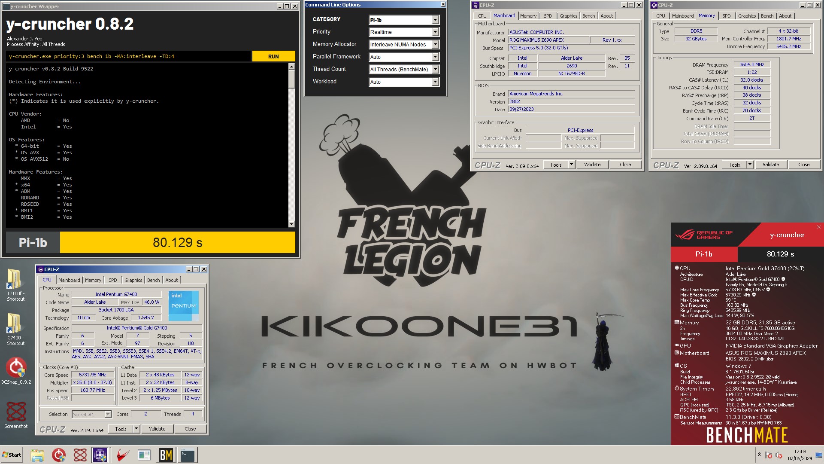The width and height of the screenshot is (824, 464).
Task: Click the yellow RUN button
Action: (x=273, y=56)
